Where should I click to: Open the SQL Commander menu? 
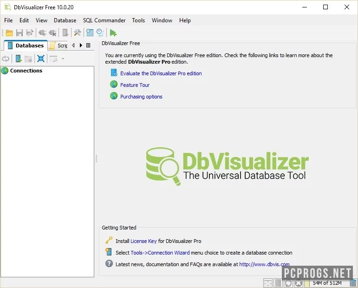tap(104, 20)
